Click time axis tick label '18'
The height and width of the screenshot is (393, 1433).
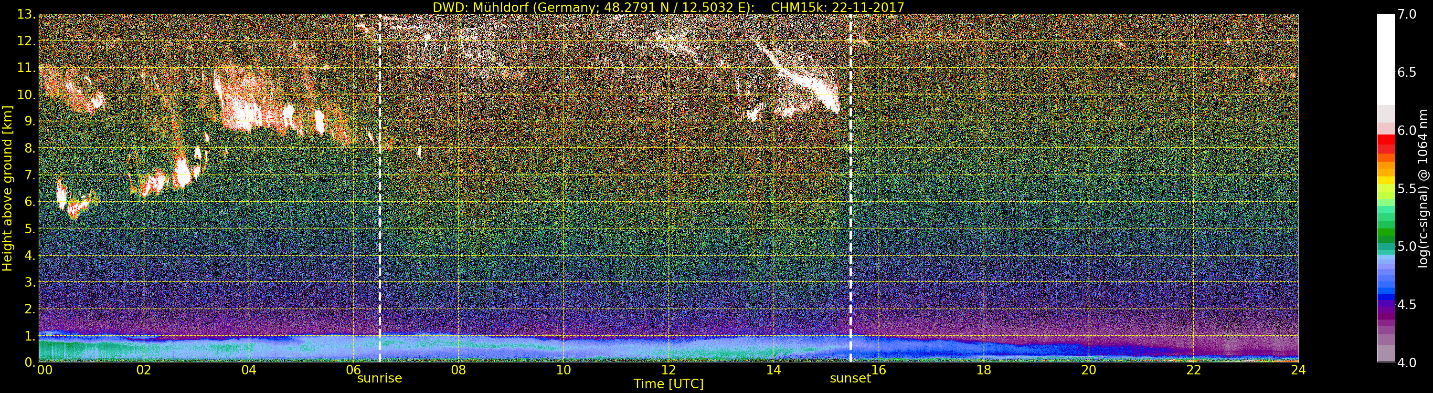tap(984, 370)
